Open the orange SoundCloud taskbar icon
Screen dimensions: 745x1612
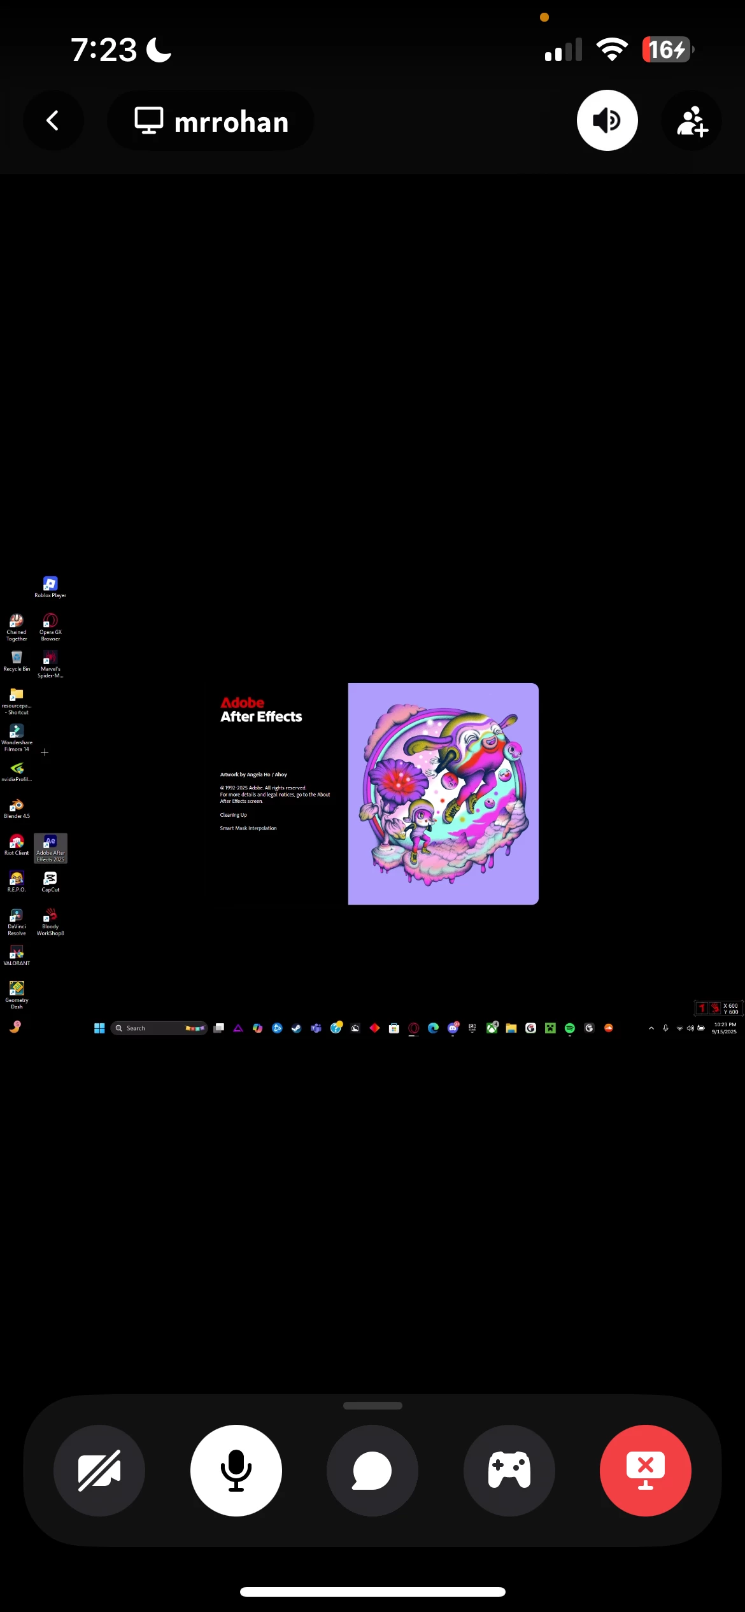[609, 1028]
